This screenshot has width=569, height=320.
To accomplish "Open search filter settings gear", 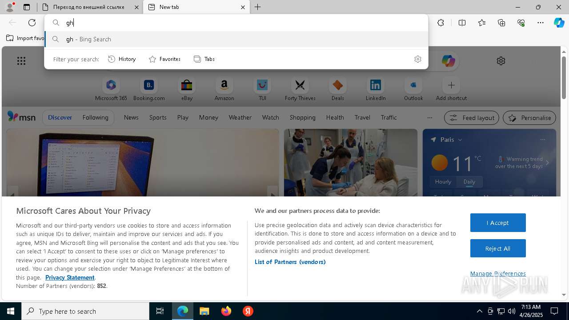I will click(x=417, y=59).
